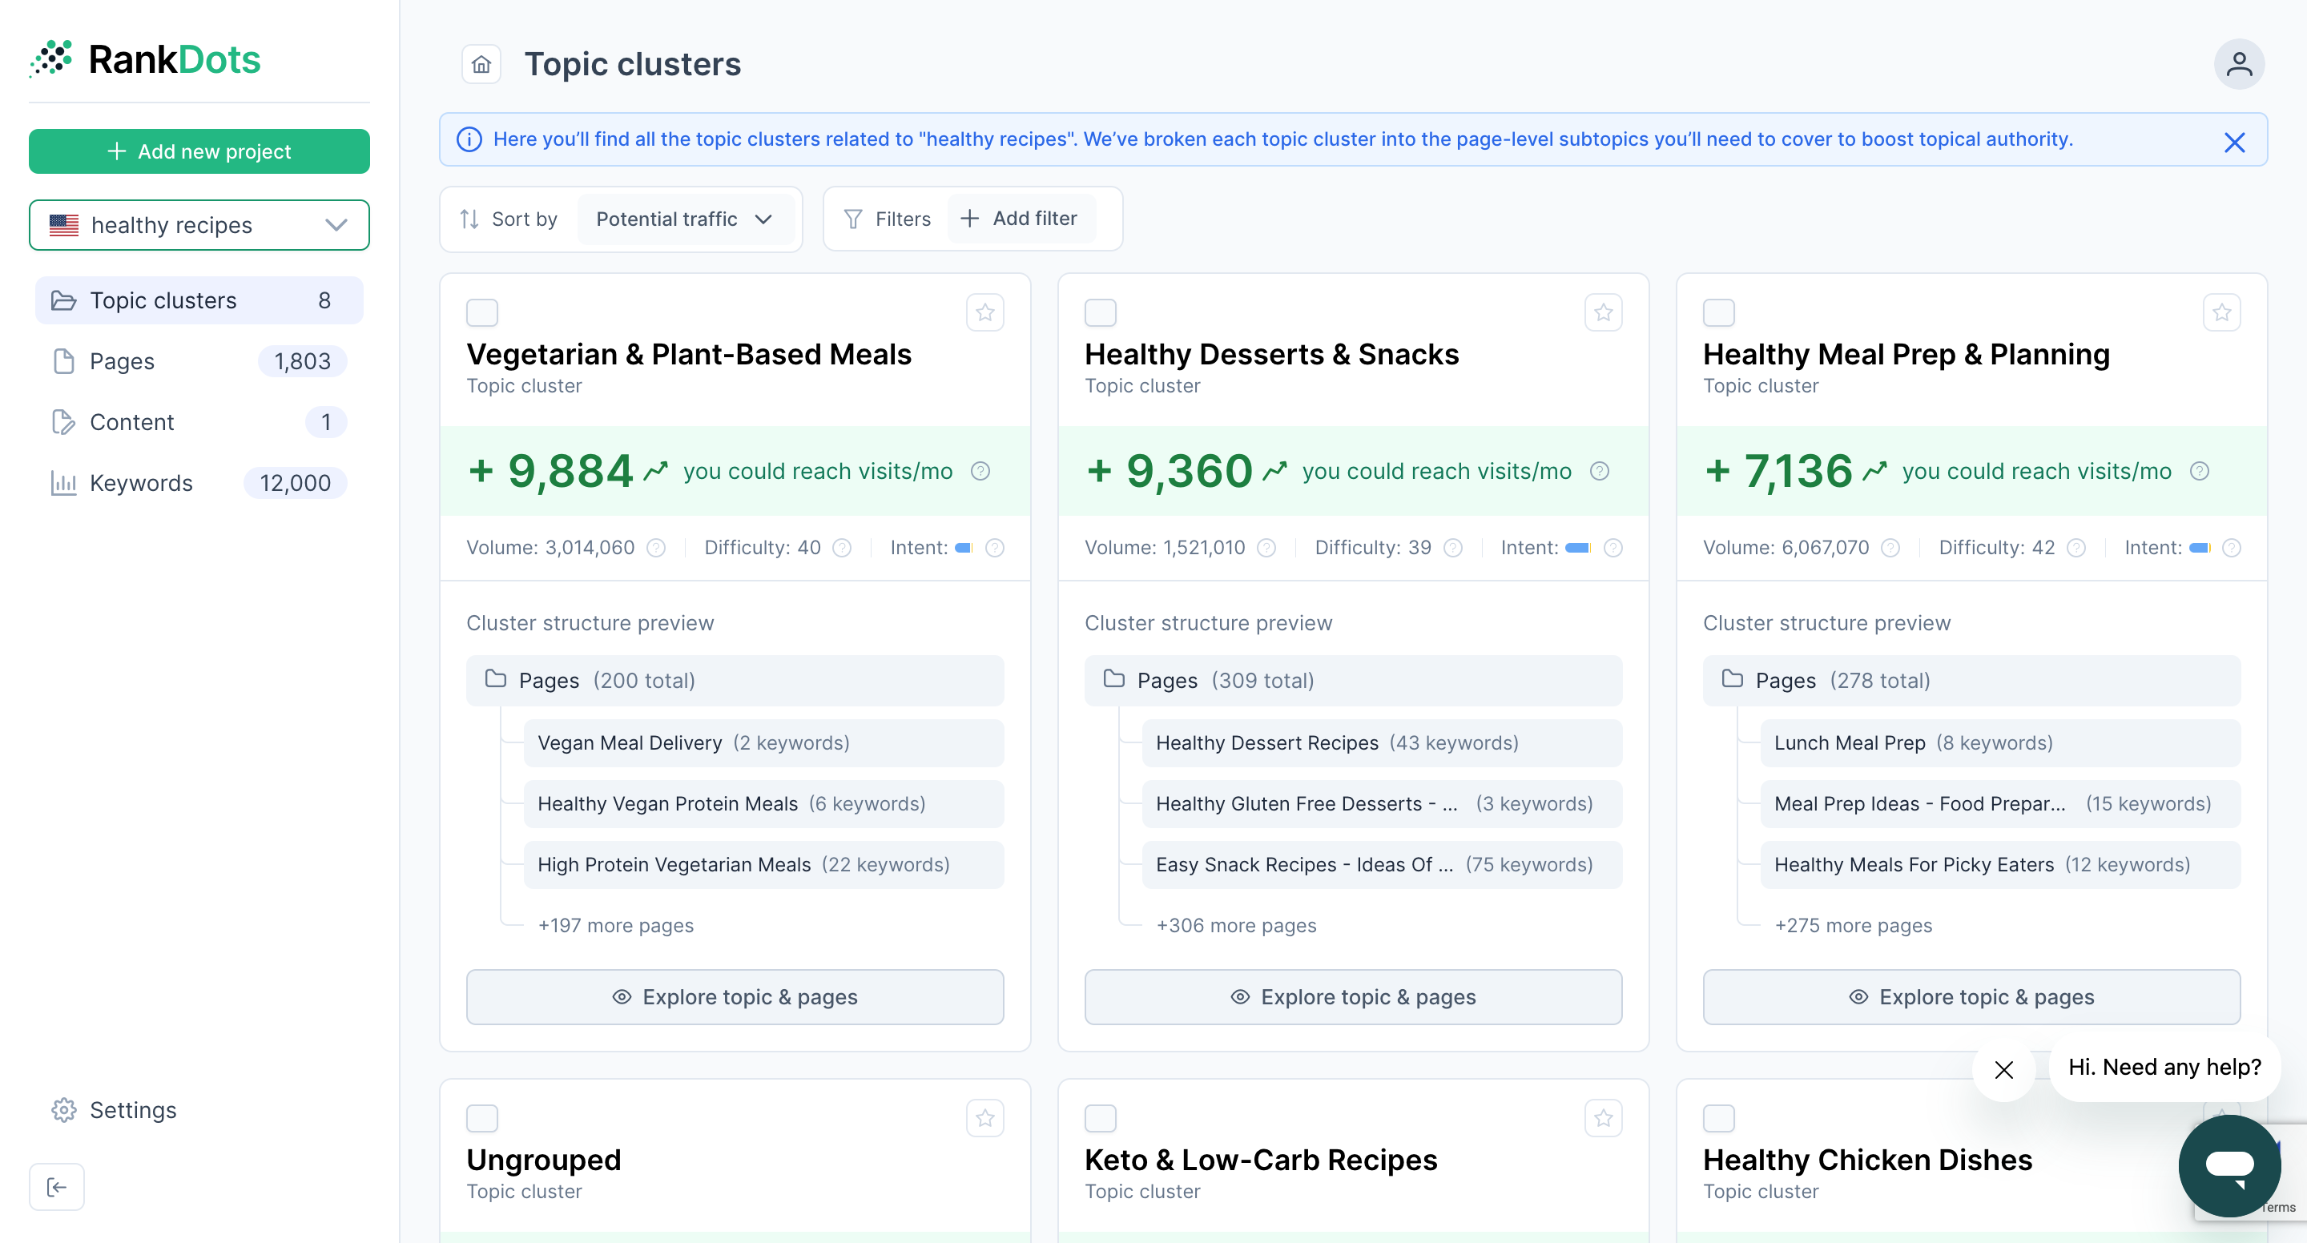Open the user profile avatar icon
This screenshot has width=2307, height=1243.
point(2238,65)
